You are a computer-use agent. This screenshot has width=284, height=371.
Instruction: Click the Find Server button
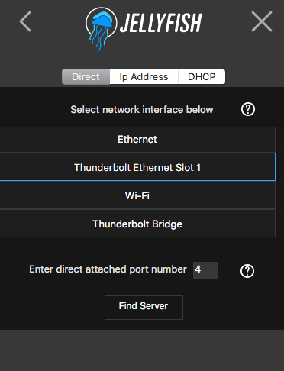pos(144,307)
